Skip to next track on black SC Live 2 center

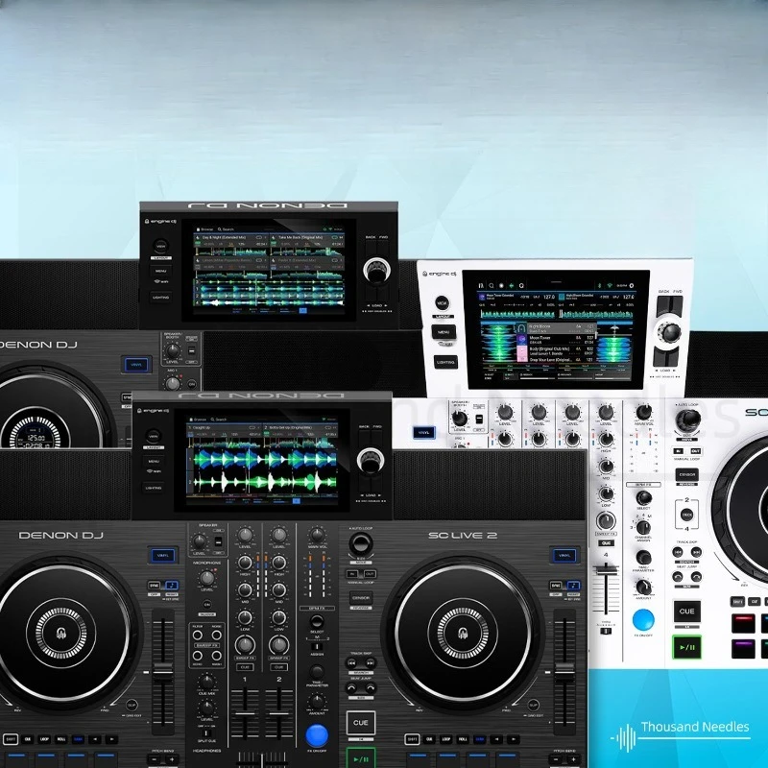tap(371, 662)
